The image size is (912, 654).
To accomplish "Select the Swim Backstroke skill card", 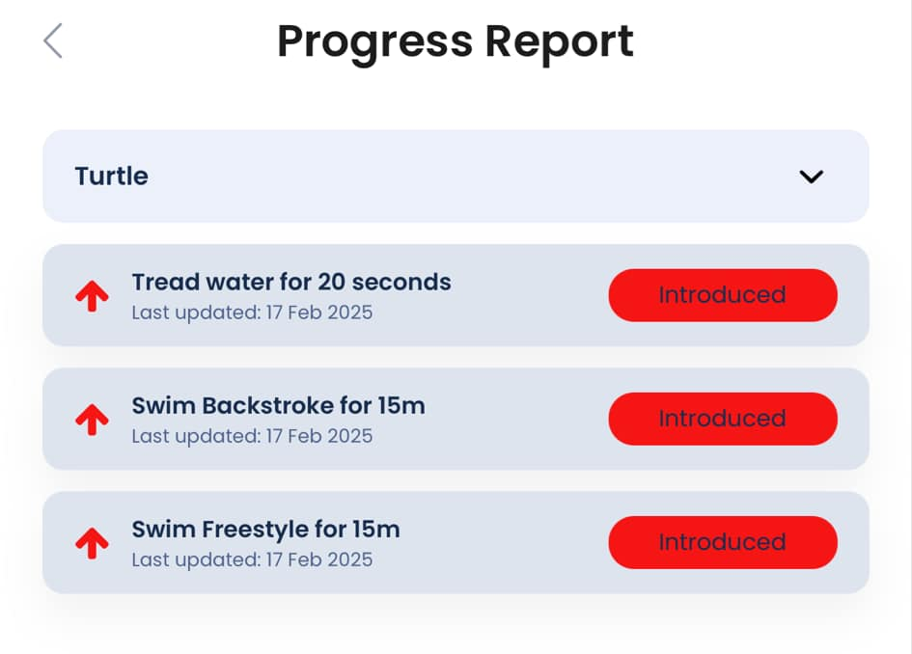I will pos(456,419).
